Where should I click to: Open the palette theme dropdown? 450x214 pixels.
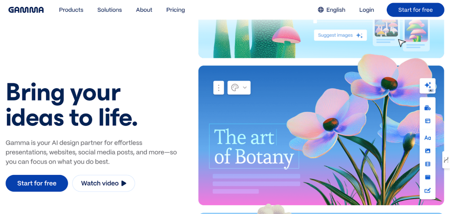[239, 88]
